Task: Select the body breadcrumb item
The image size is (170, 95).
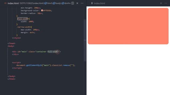Action: (57, 3)
